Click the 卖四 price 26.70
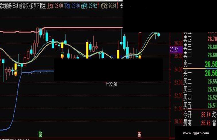Viewport: 217px width, 140px height. click(x=212, y=39)
